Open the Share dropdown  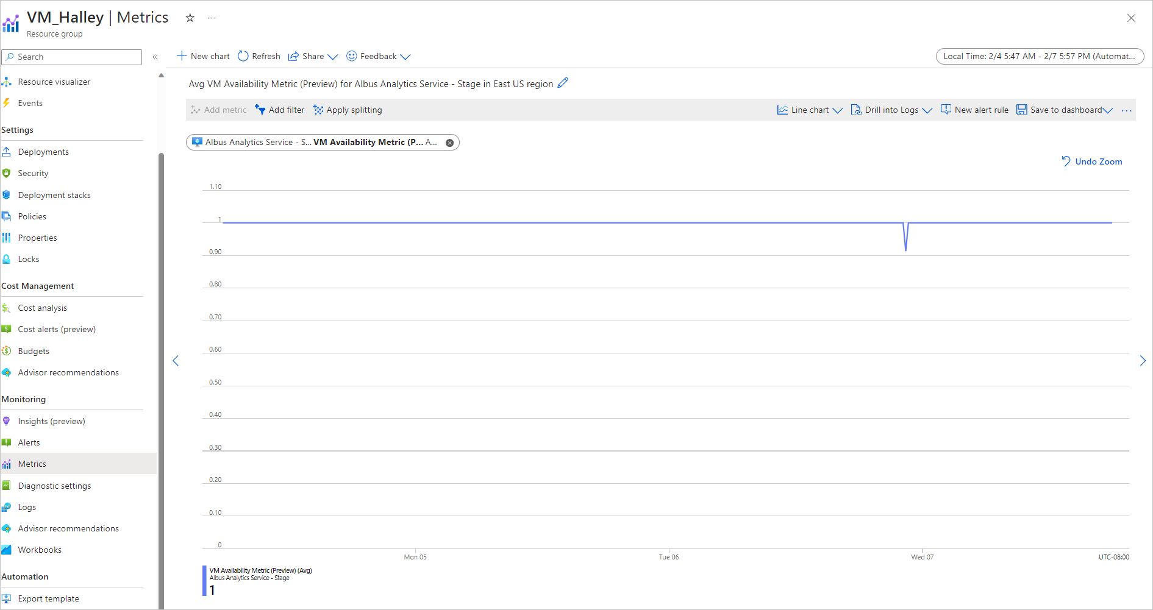pos(313,56)
